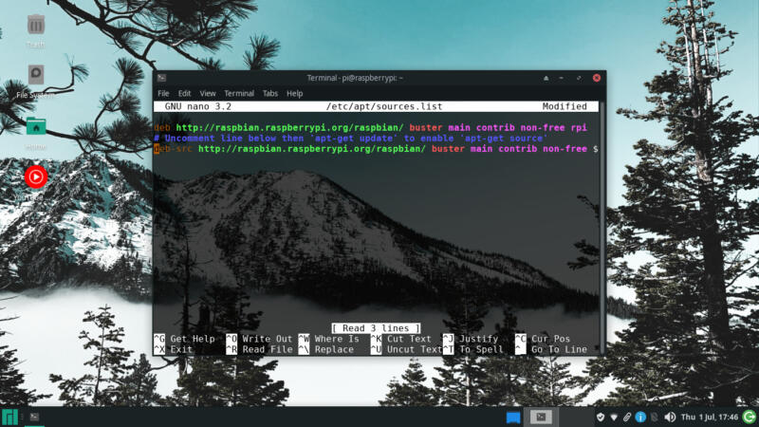
Task: Open the View menu
Action: coord(208,93)
